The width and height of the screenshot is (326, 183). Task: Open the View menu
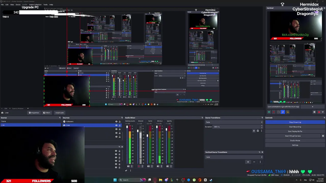click(12, 5)
